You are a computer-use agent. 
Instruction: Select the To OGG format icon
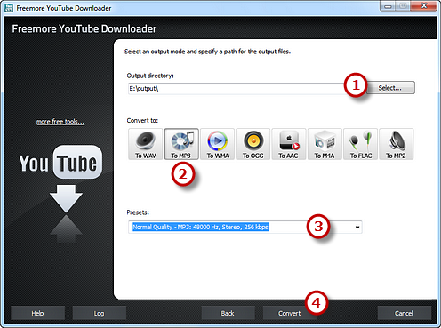[253, 144]
